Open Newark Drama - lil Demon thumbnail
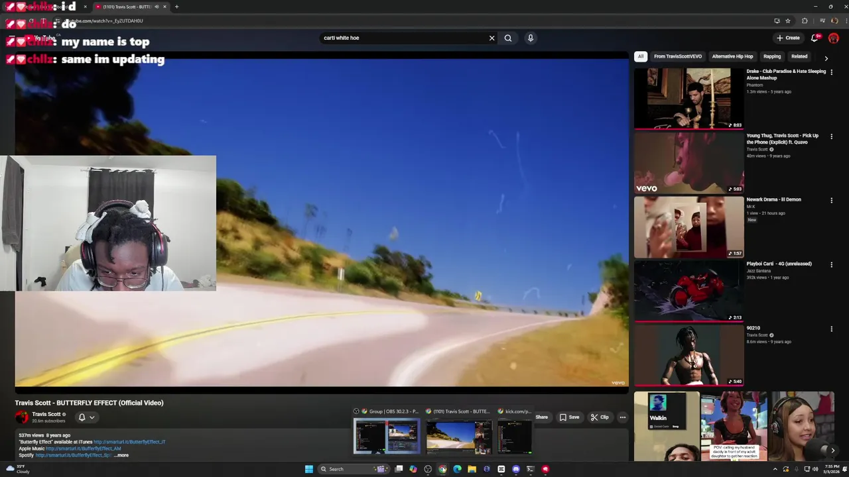 (x=689, y=227)
